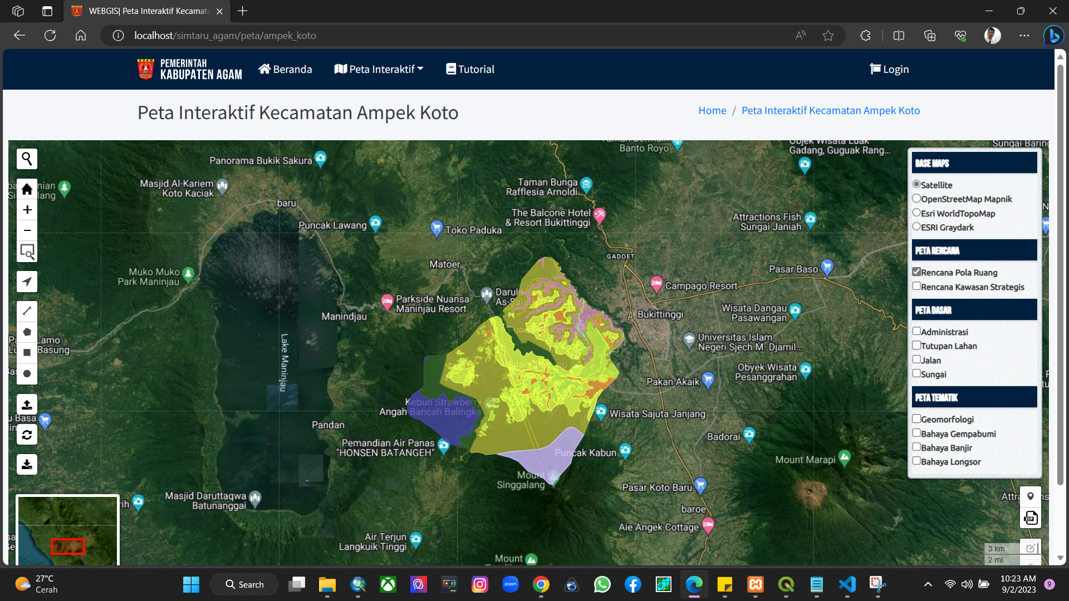Viewport: 1069px width, 601px height.
Task: Select the draw rectangle tool
Action: (x=27, y=353)
